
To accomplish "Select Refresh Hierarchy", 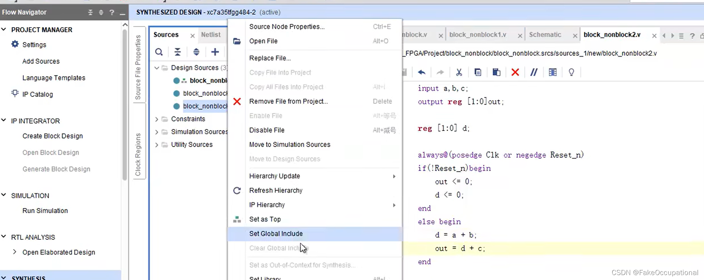I will pyautogui.click(x=314, y=190).
